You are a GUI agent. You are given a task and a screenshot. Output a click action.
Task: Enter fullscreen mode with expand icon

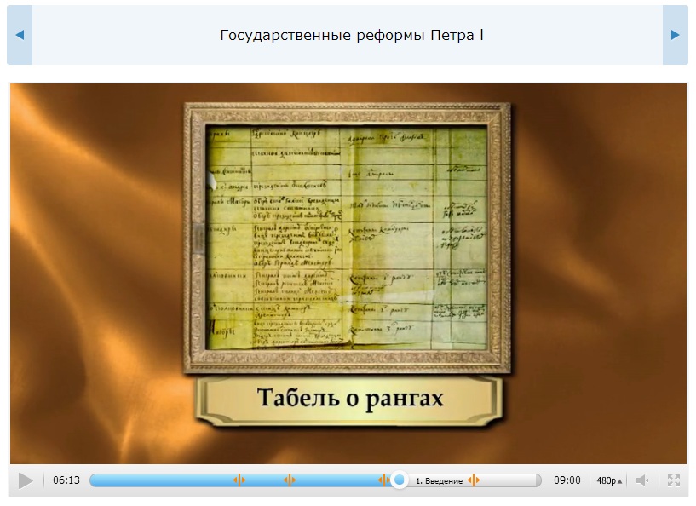(x=673, y=480)
